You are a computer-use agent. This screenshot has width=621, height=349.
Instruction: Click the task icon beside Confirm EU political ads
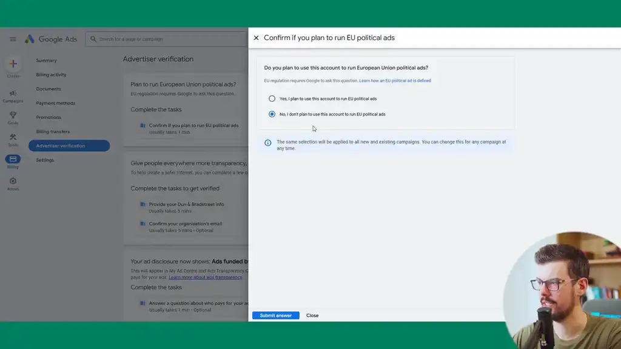(x=143, y=125)
